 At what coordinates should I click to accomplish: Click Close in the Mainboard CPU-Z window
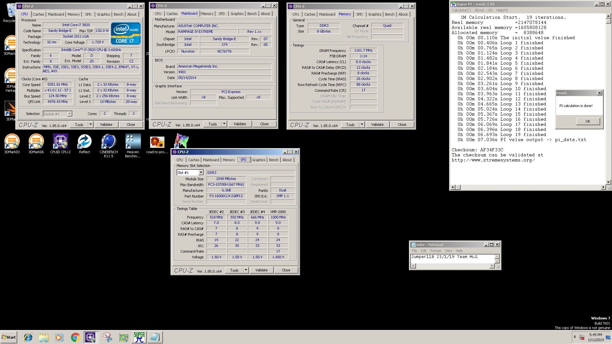tap(264, 124)
